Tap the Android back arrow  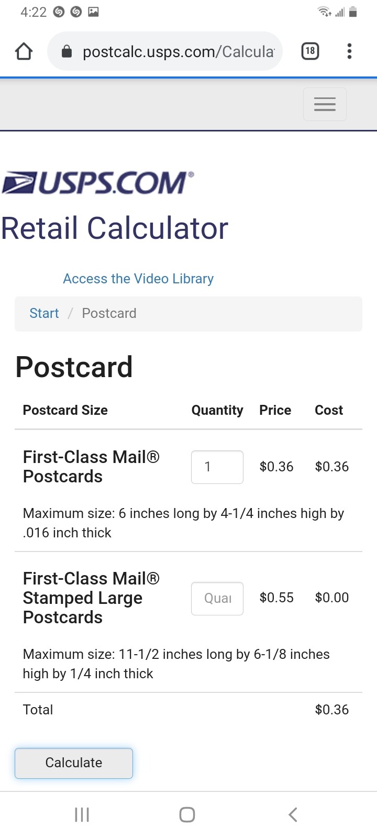click(x=293, y=814)
